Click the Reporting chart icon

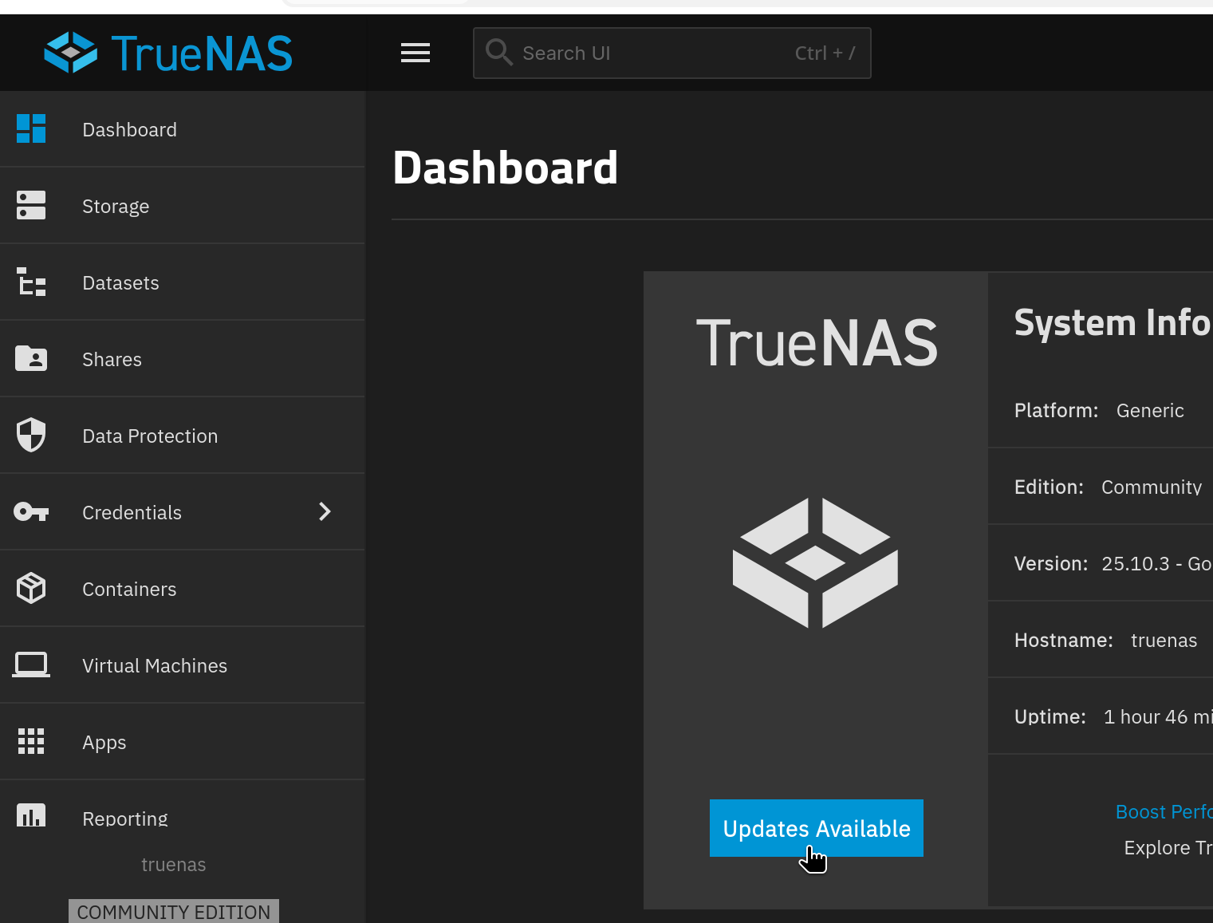31,815
